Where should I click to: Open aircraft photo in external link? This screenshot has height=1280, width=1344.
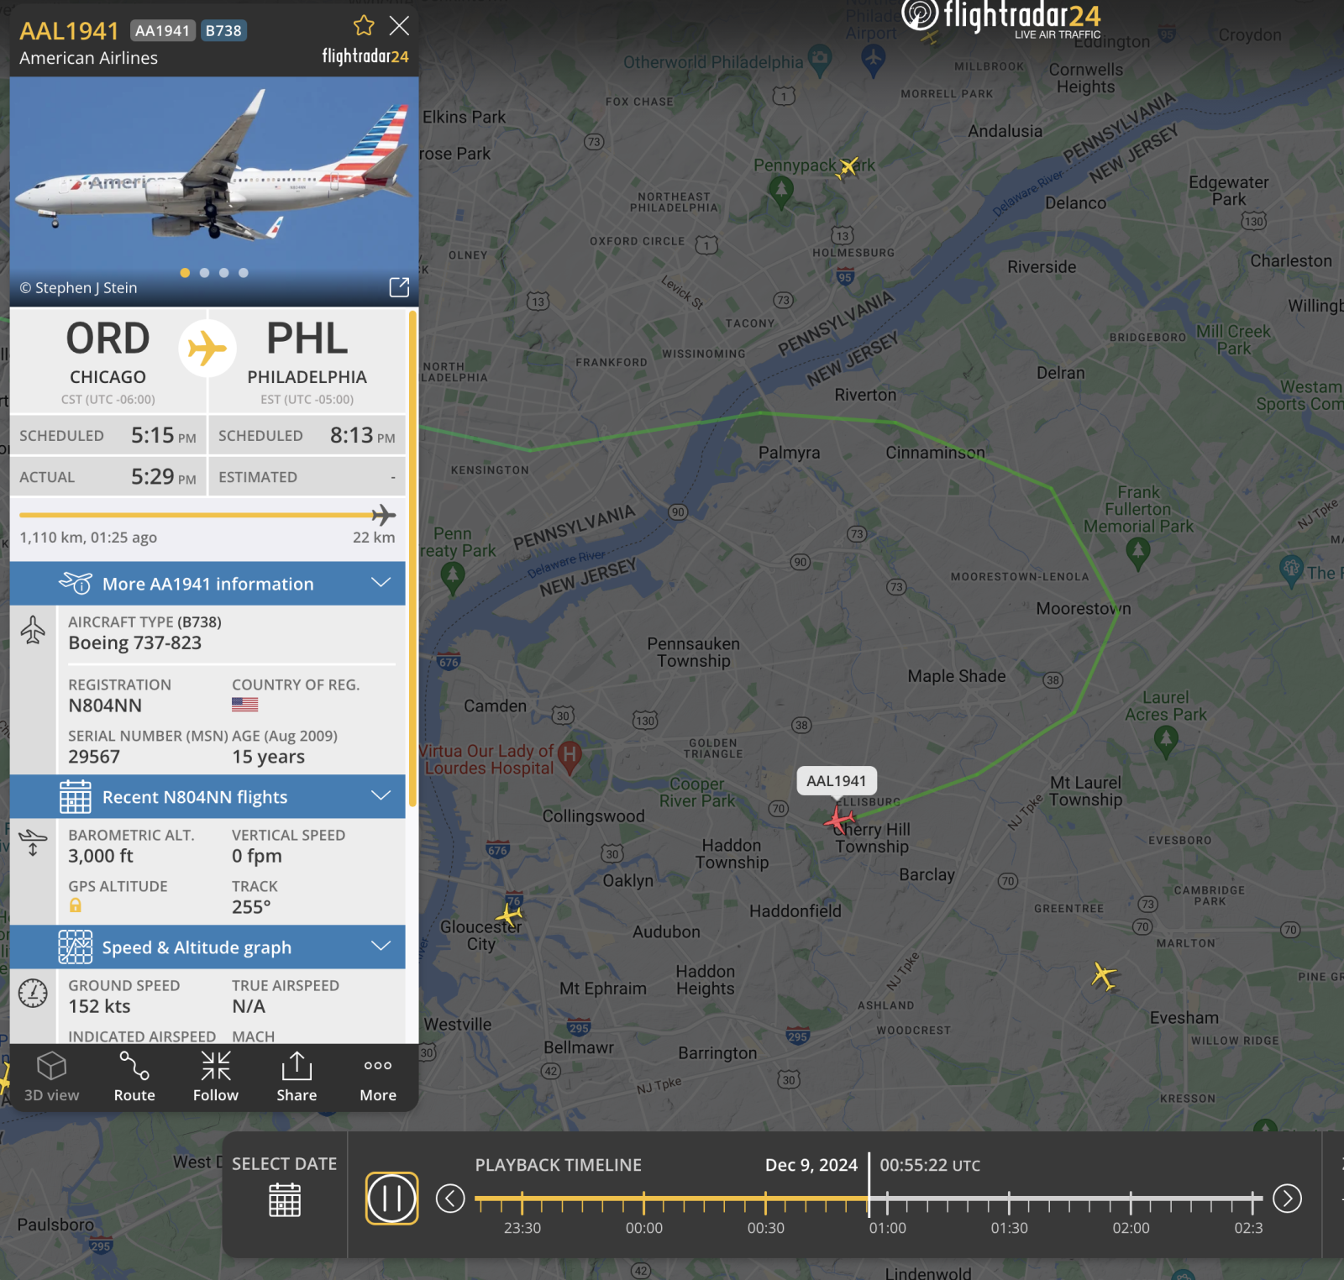399,287
